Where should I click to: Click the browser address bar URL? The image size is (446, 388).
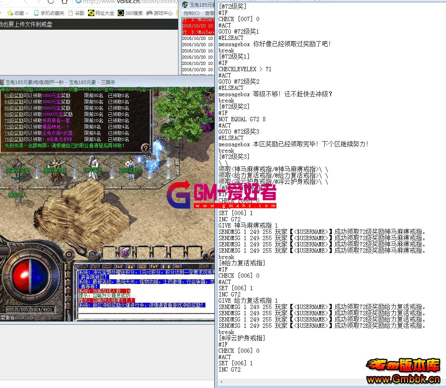click(x=130, y=2)
